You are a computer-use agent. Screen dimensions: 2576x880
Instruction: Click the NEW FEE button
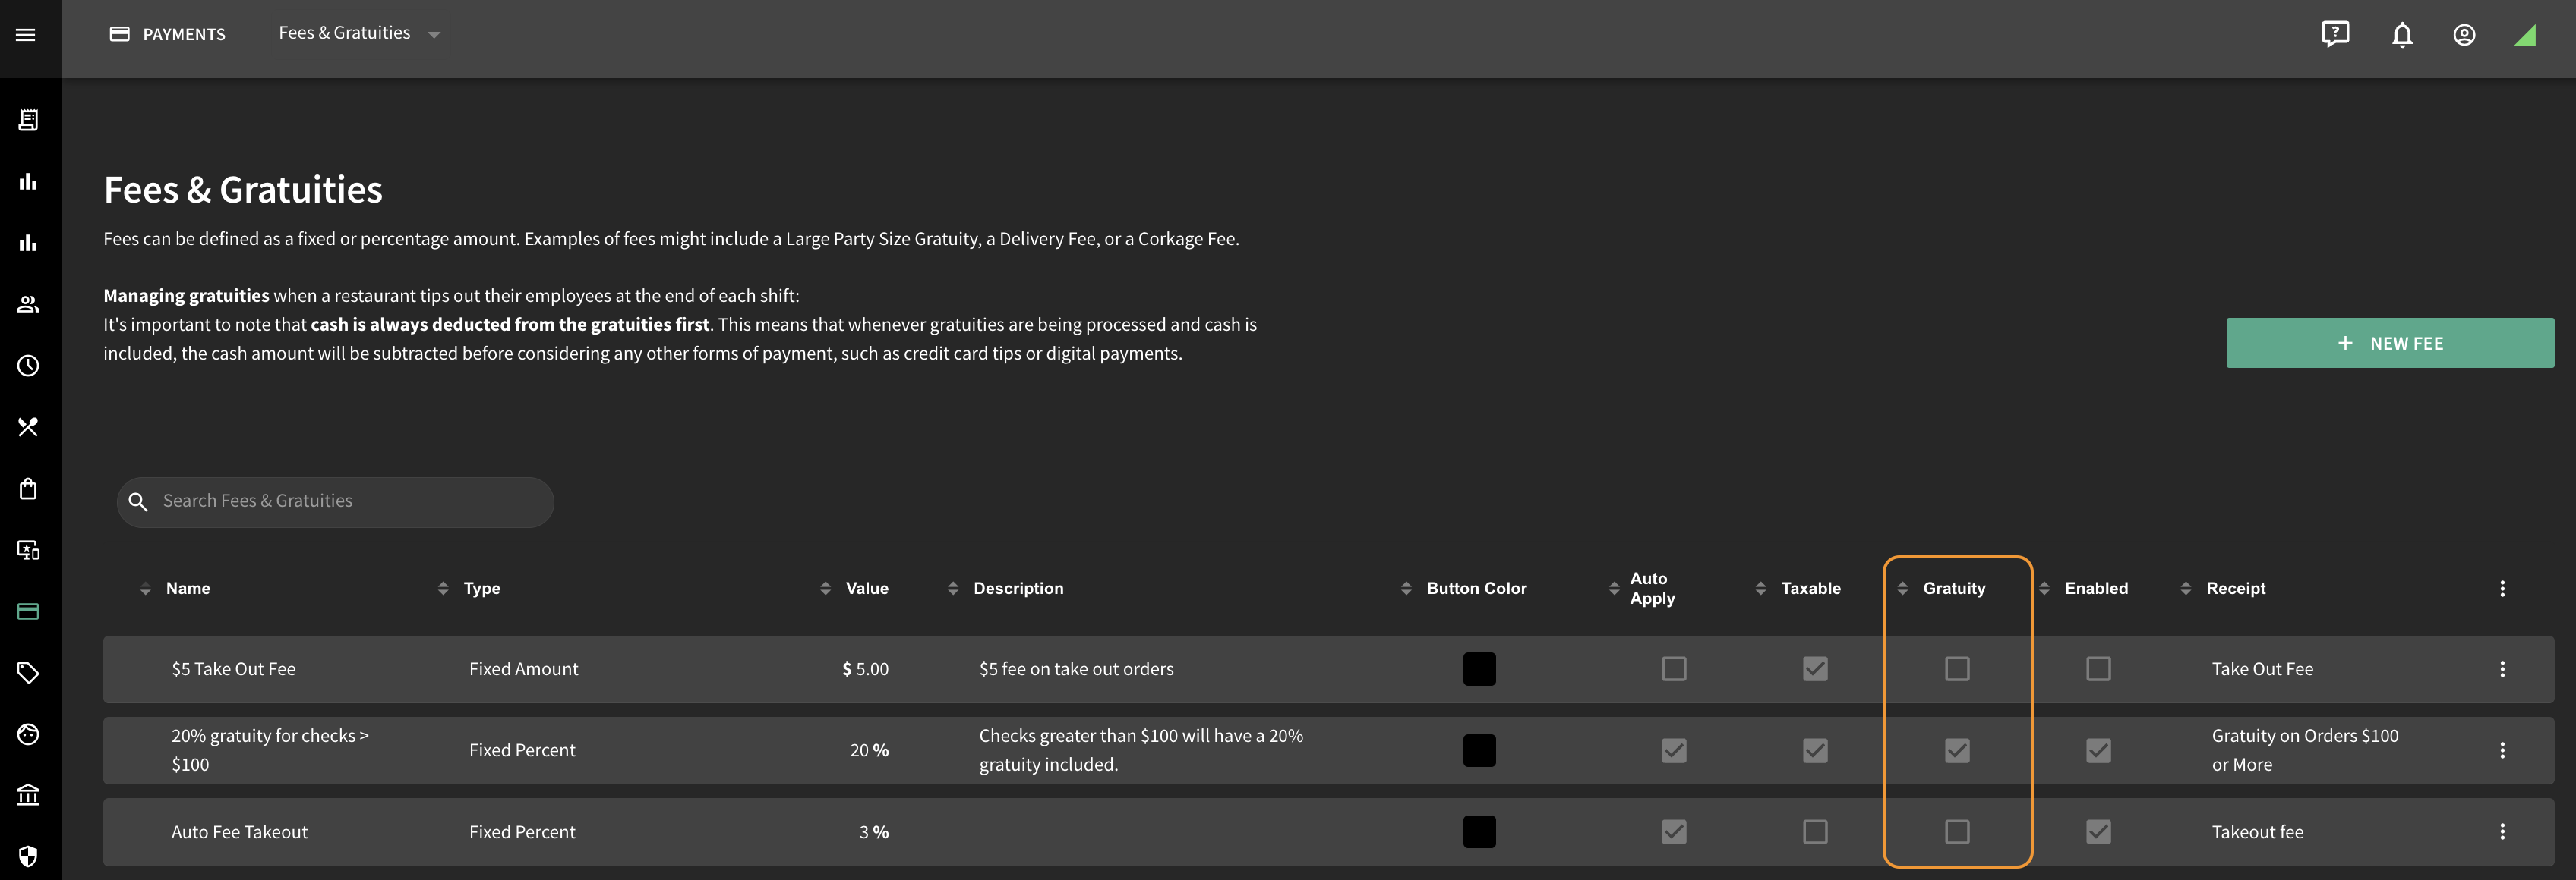coord(2389,343)
